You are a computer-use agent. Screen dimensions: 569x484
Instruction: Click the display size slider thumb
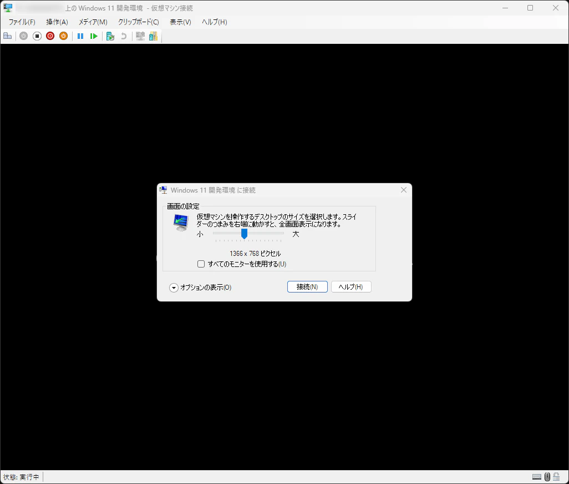[244, 234]
